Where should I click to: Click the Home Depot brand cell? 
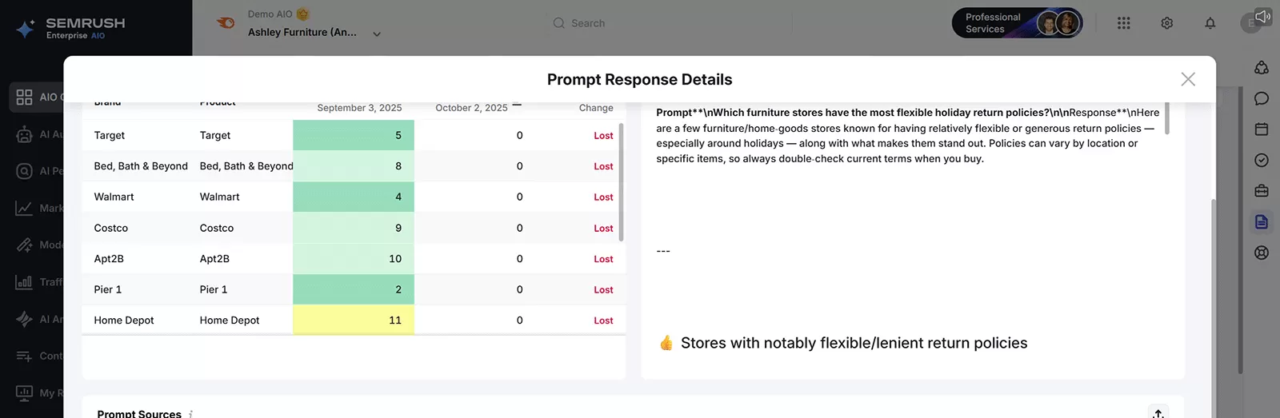[x=124, y=320]
